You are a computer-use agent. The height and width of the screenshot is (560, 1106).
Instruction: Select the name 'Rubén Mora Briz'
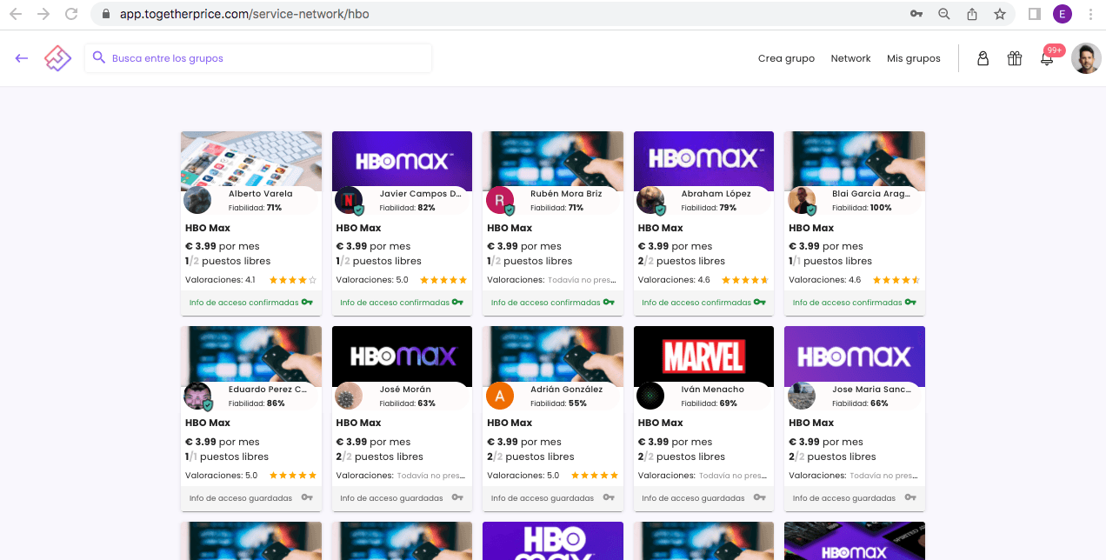click(566, 194)
